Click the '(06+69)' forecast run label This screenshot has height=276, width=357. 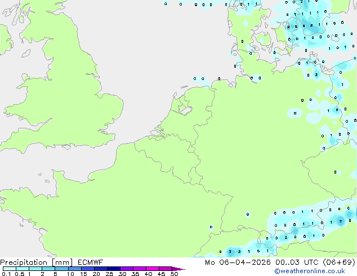pyautogui.click(x=339, y=262)
